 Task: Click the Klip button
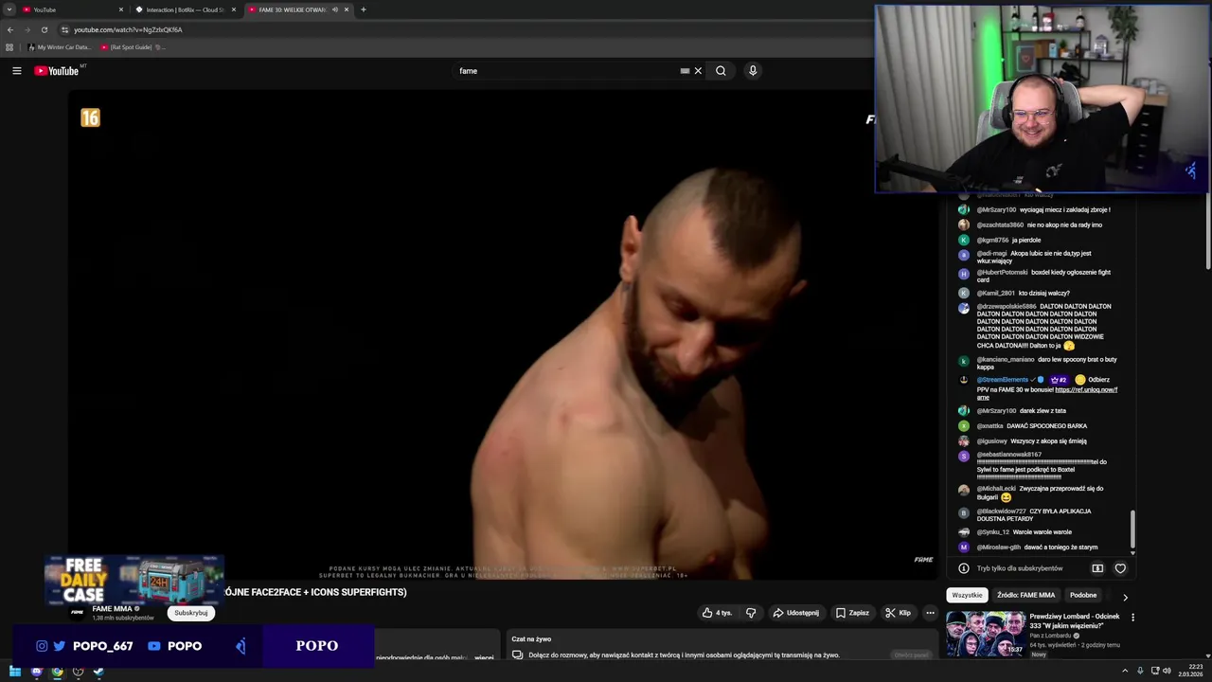point(898,613)
